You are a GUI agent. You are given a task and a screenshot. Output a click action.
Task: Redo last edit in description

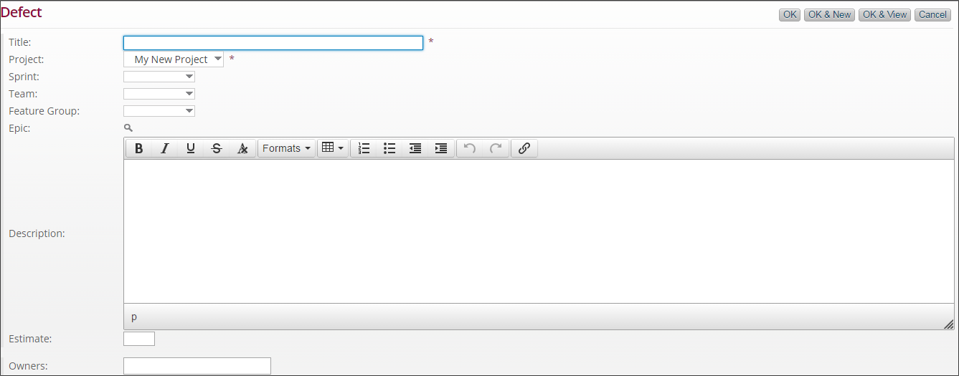(496, 148)
